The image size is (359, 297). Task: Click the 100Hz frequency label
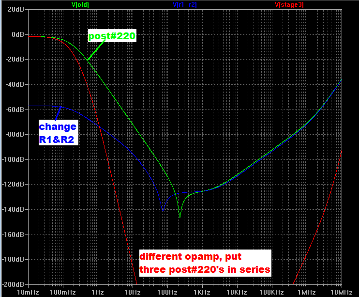pos(167,293)
